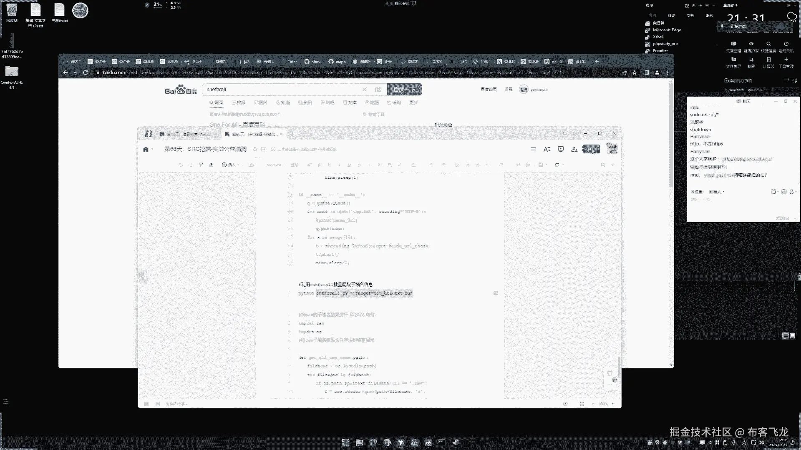
Task: Toggle the eye protection mode
Action: 751,44
